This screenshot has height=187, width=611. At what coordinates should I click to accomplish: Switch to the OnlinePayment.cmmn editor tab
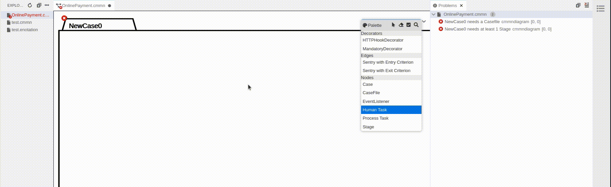83,6
